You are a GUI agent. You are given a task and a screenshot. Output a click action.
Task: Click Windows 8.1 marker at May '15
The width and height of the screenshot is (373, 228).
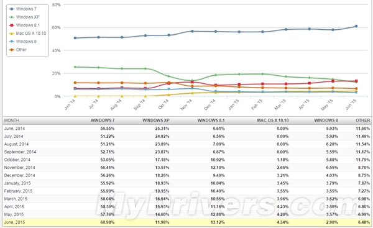(x=333, y=81)
